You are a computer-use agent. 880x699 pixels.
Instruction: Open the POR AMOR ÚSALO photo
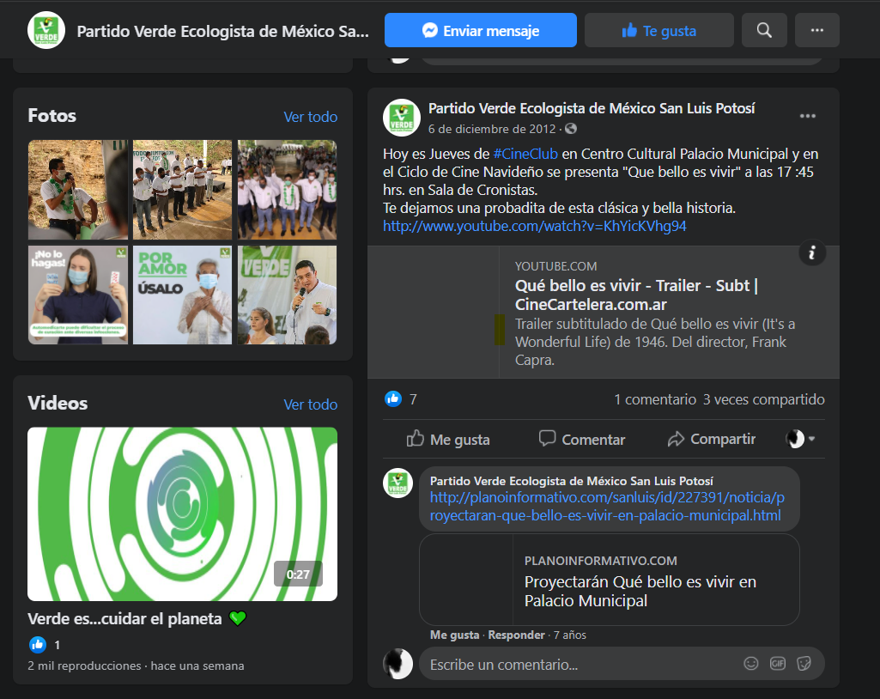coord(182,295)
